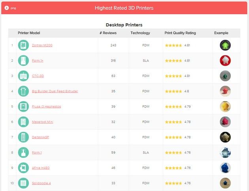This screenshot has height=191, width=249.
Task: Click the CTC-3D printer icon
Action: 23,76
